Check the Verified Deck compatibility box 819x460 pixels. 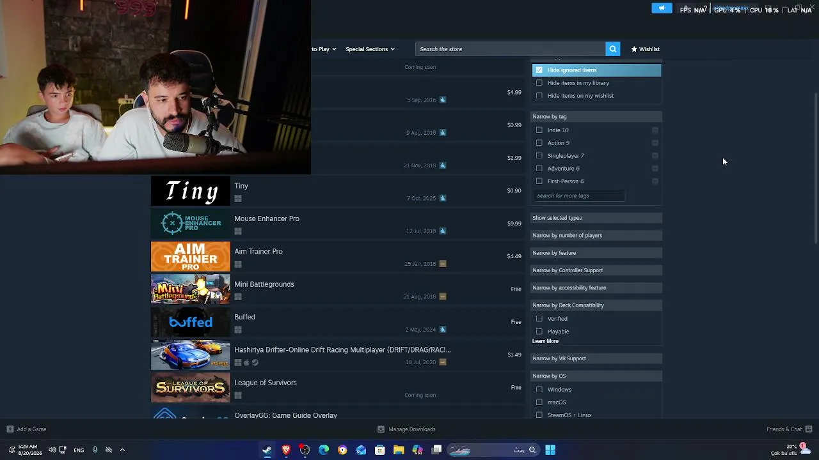[539, 319]
